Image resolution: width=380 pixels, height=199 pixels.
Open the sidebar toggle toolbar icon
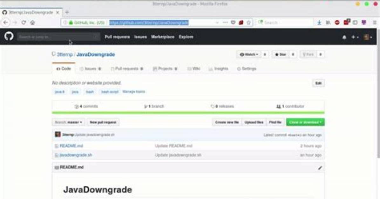(x=355, y=22)
